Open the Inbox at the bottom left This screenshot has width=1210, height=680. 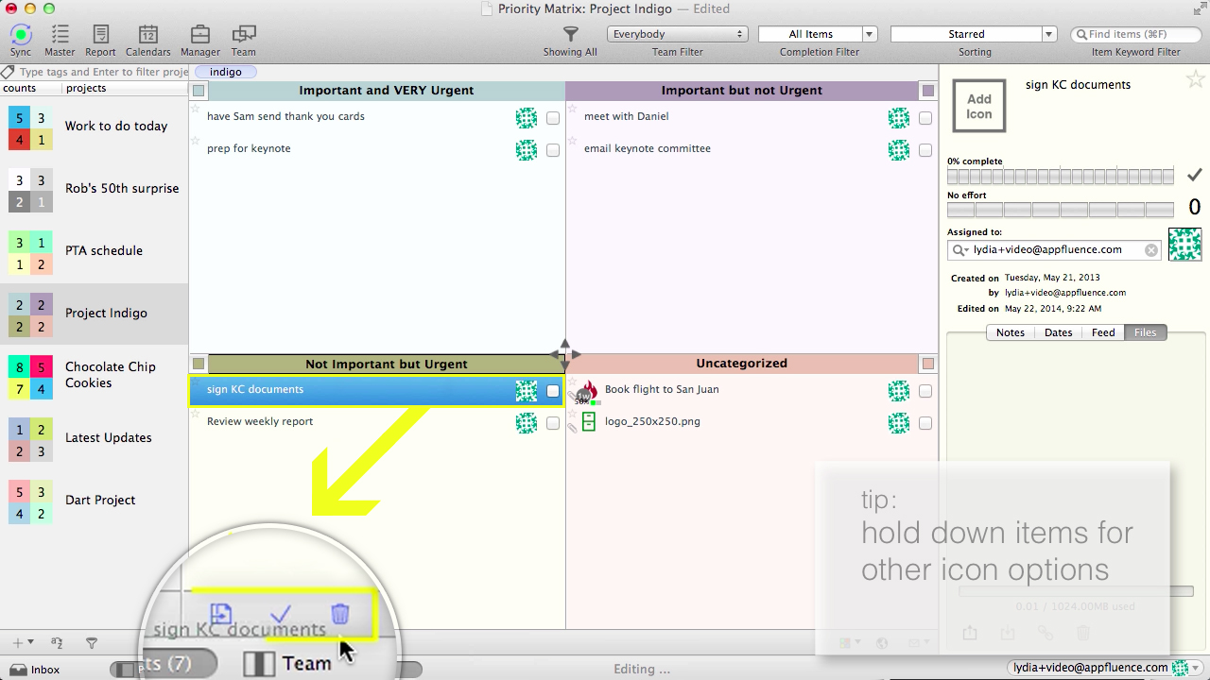click(36, 670)
